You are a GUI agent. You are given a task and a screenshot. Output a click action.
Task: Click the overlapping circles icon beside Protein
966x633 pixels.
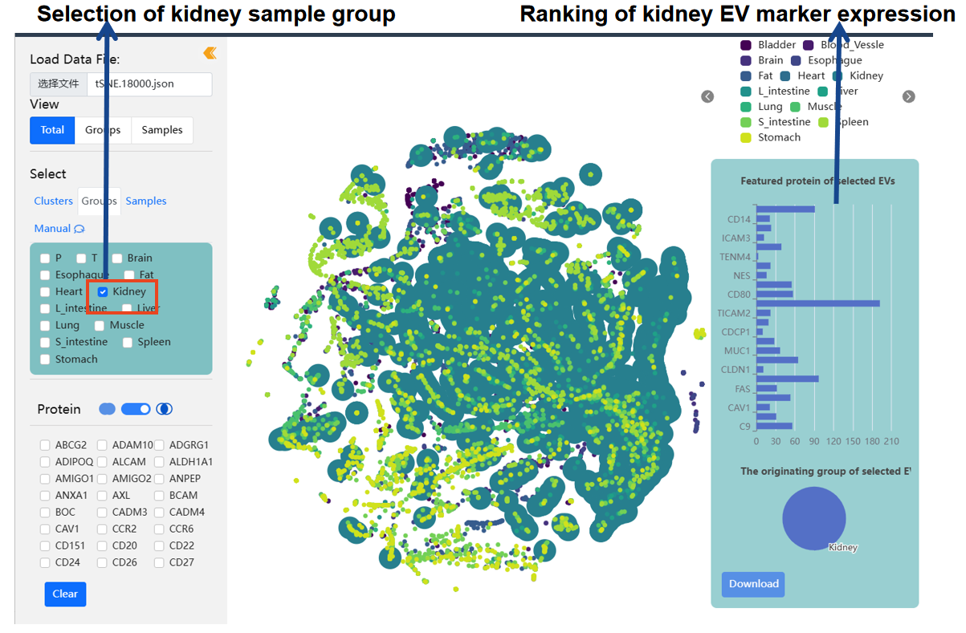164,409
